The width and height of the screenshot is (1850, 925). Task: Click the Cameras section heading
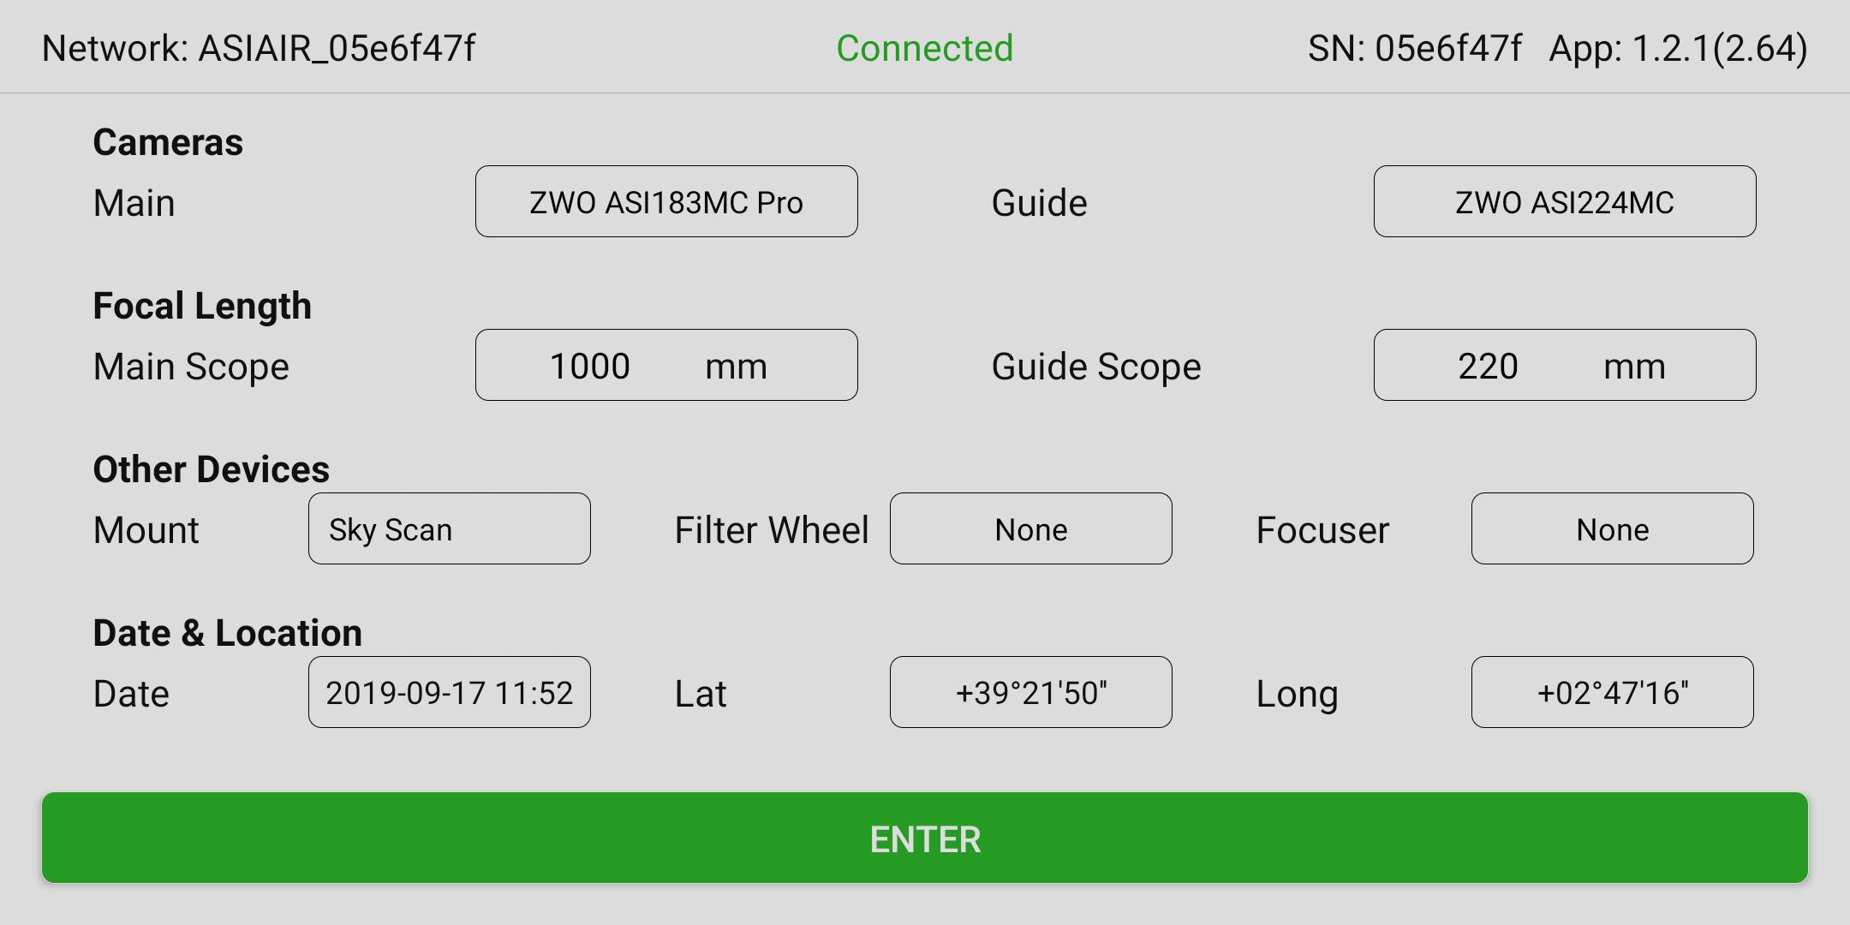168,142
